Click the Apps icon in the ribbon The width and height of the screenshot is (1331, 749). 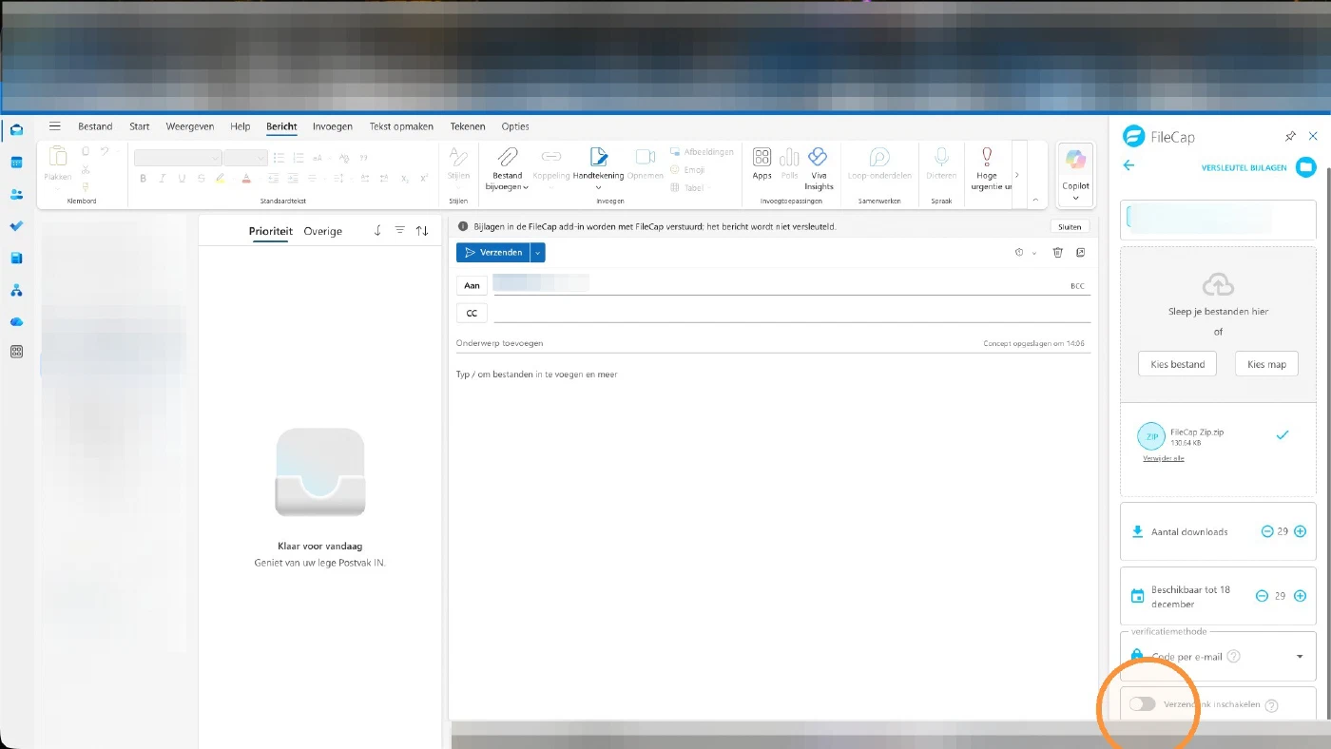pyautogui.click(x=762, y=163)
